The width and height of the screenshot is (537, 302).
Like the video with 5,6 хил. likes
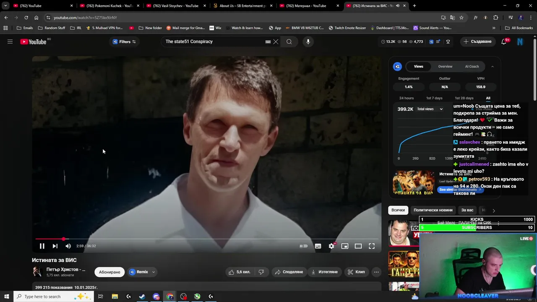239,272
